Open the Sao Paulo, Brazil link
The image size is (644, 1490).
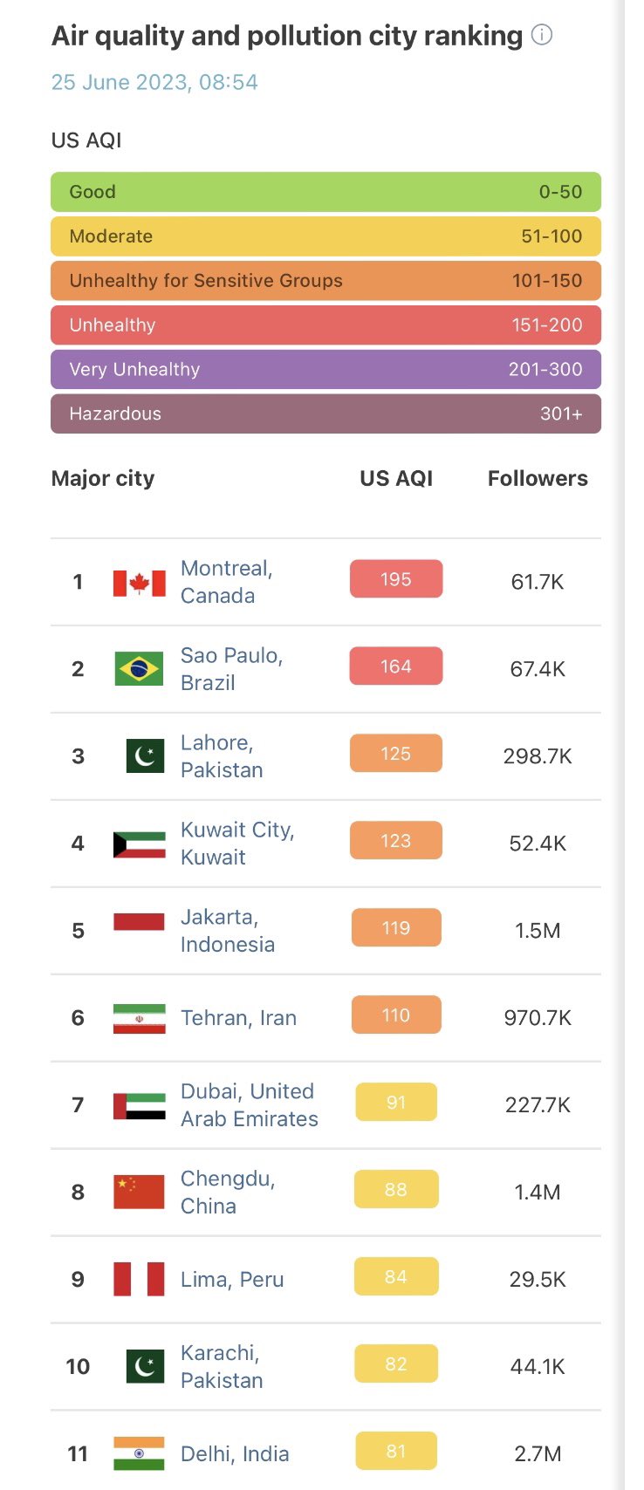[231, 669]
